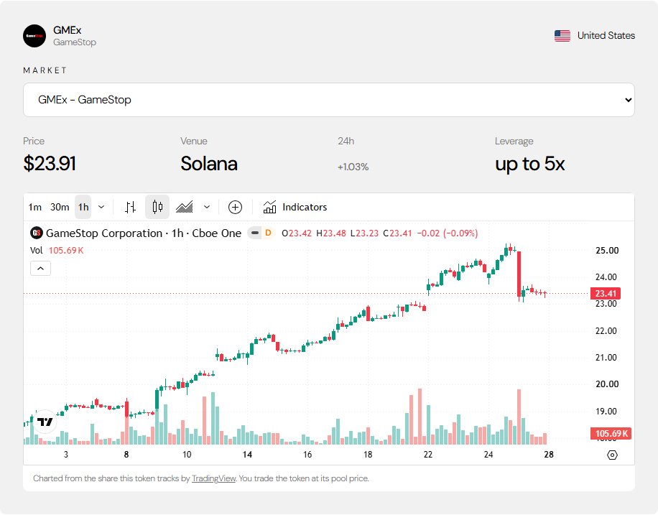Click the C23.41 close value in legend
The width and height of the screenshot is (658, 515).
click(397, 233)
